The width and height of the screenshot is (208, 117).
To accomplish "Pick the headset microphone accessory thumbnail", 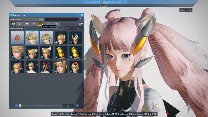I will (17, 52).
